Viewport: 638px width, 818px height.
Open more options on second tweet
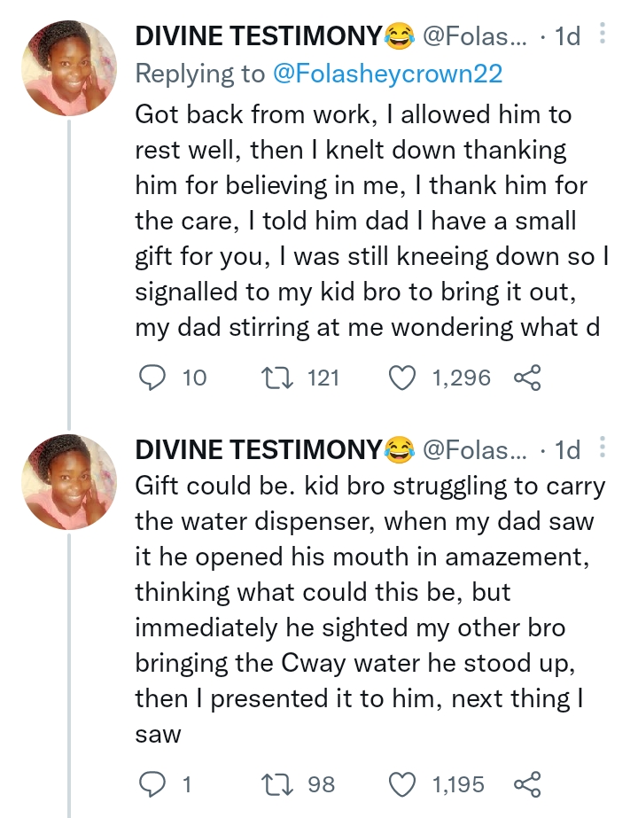coord(603,450)
